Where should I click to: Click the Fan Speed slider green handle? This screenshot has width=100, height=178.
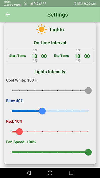point(88,152)
